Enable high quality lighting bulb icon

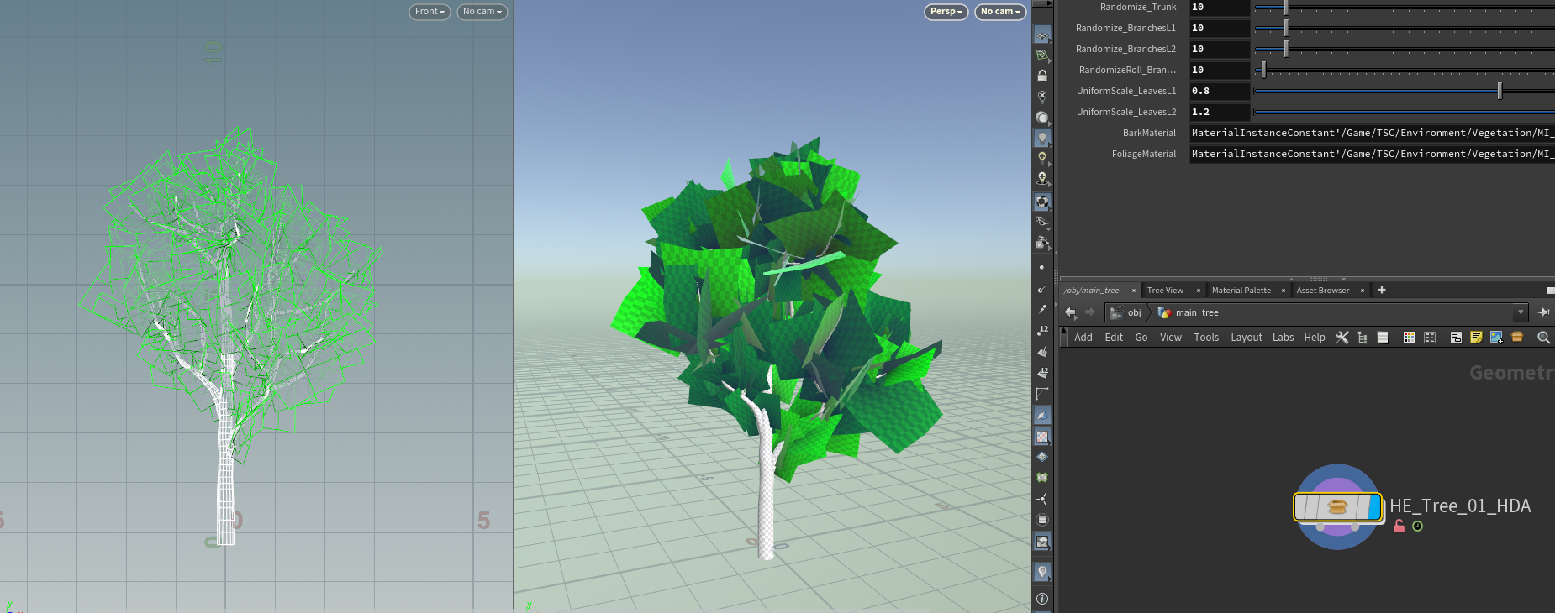click(1042, 158)
